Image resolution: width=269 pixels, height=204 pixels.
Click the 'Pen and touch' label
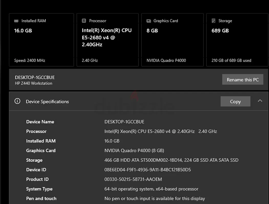[x=41, y=199]
